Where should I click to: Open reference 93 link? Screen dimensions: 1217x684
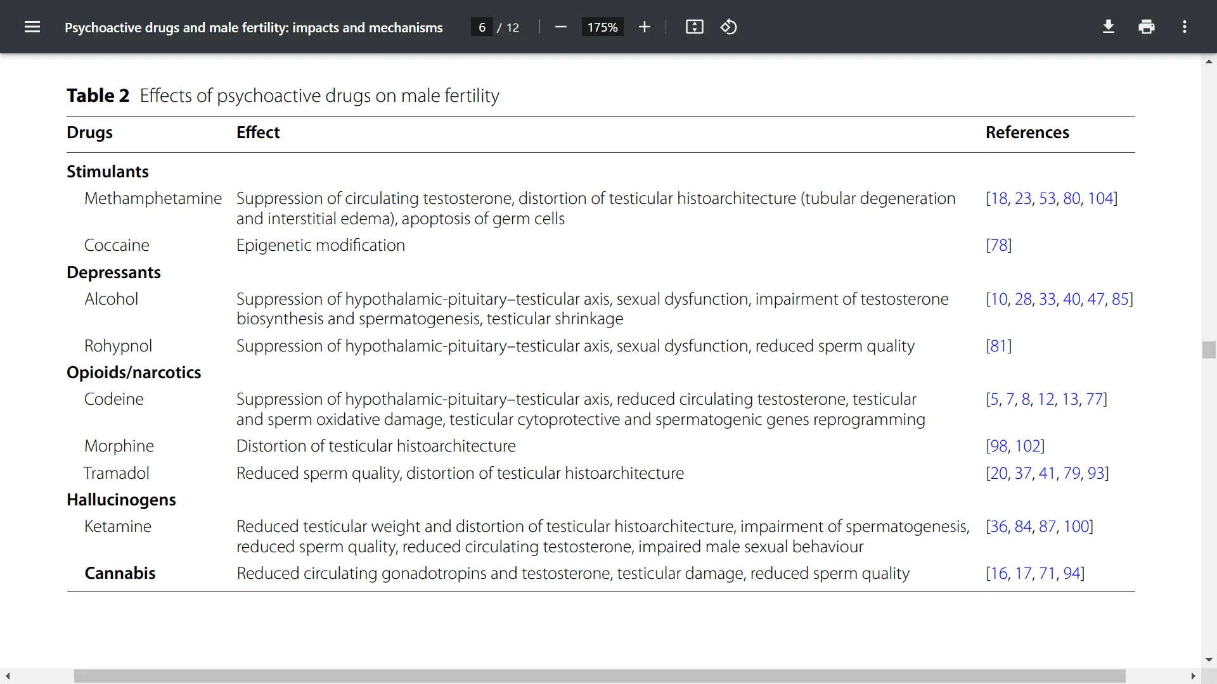pos(1096,473)
